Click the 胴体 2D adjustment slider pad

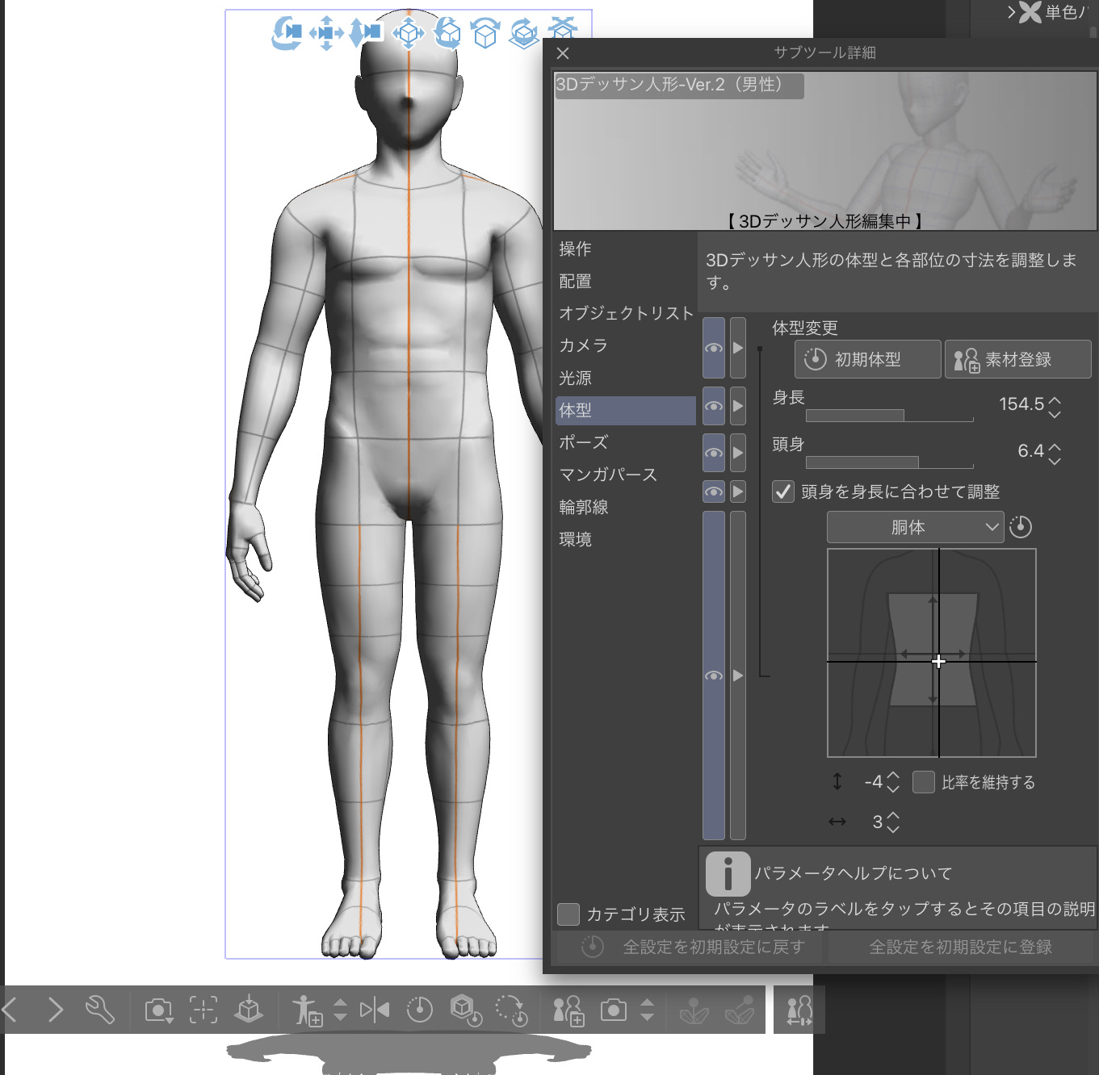point(932,653)
